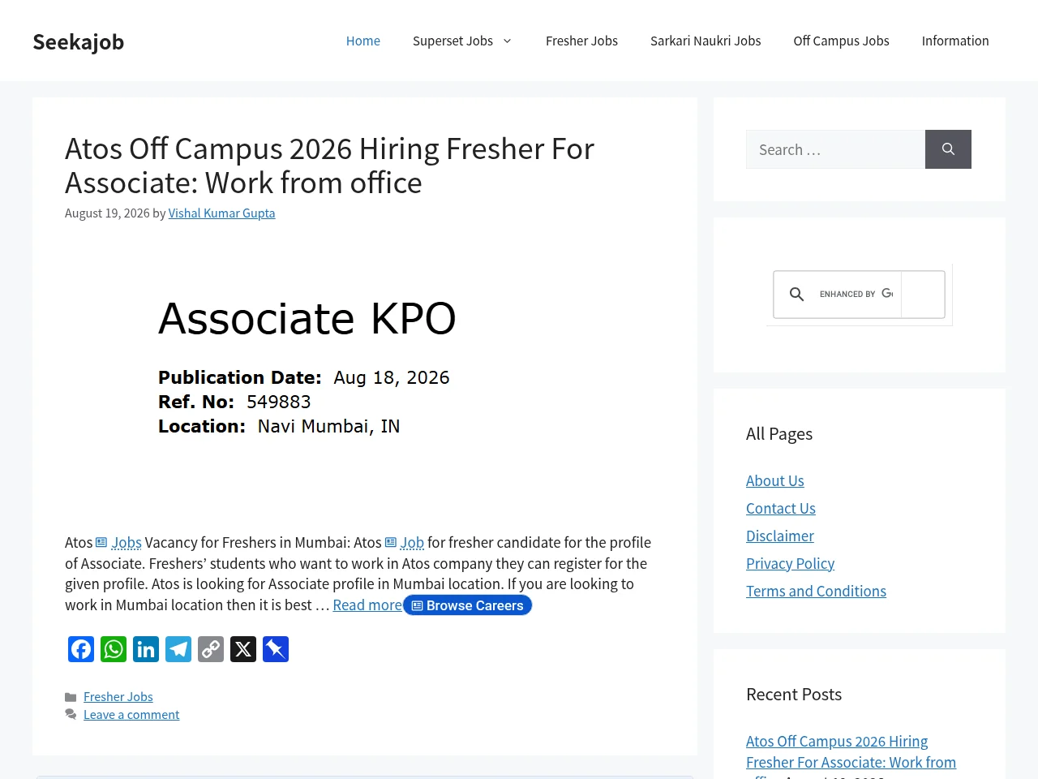1038x779 pixels.
Task: Click the Recent Posts heading
Action: click(794, 694)
